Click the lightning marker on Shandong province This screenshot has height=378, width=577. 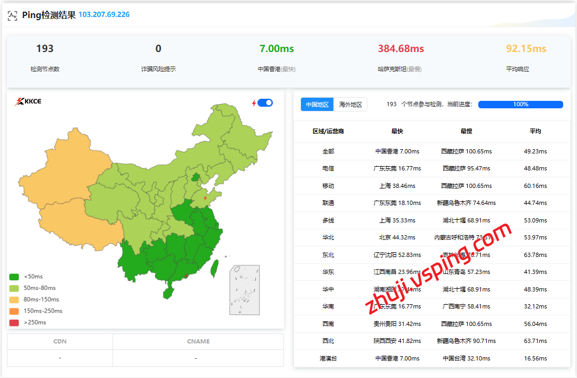[x=205, y=198]
